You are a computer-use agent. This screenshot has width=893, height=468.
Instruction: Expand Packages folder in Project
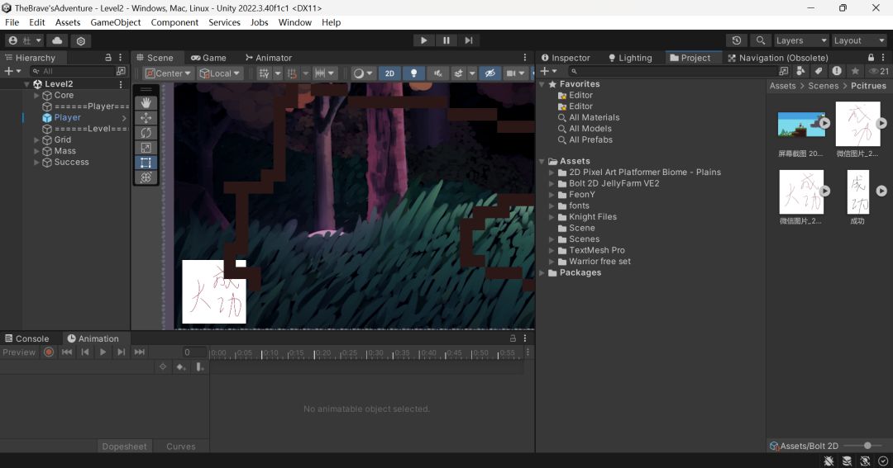click(542, 273)
